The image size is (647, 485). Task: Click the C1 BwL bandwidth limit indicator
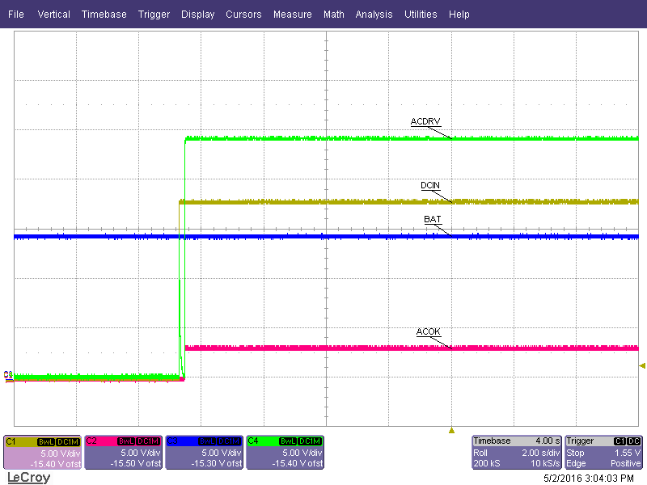click(46, 441)
